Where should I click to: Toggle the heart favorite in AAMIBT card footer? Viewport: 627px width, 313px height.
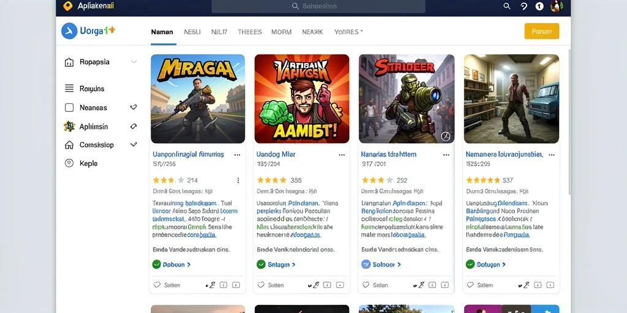pos(261,285)
